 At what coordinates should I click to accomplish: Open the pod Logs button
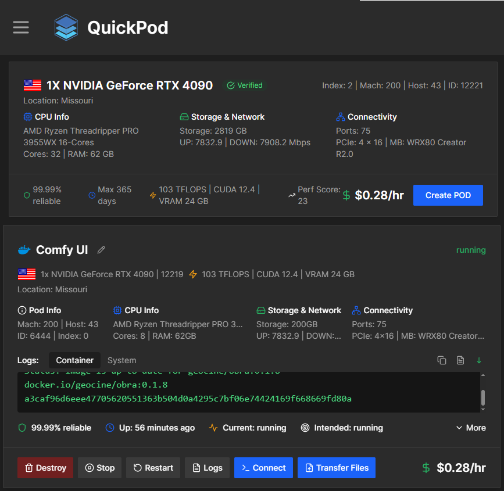[x=208, y=468]
